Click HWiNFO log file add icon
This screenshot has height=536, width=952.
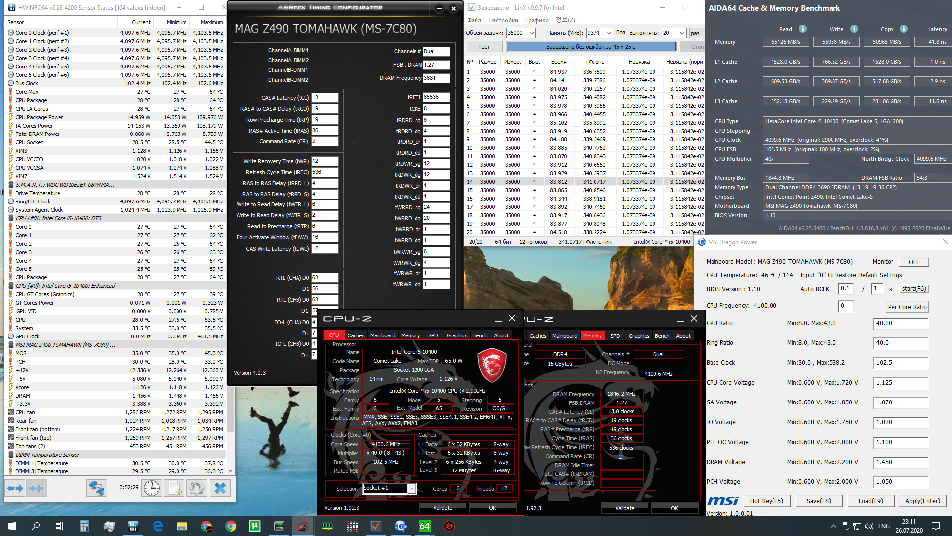pyautogui.click(x=175, y=488)
